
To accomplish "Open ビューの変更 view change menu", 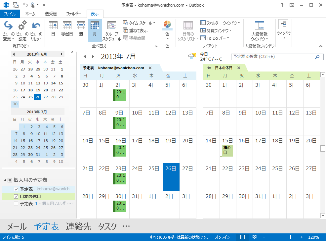I will 8,31.
